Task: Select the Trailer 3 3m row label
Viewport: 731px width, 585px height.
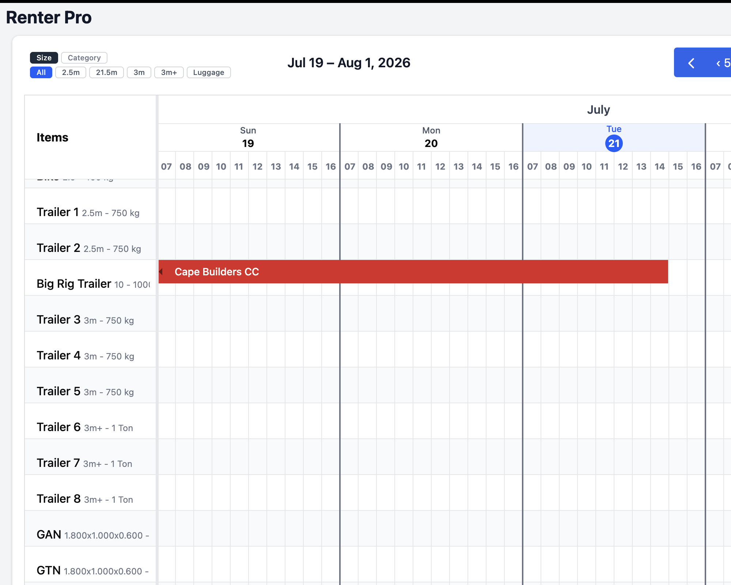Action: 90,313
